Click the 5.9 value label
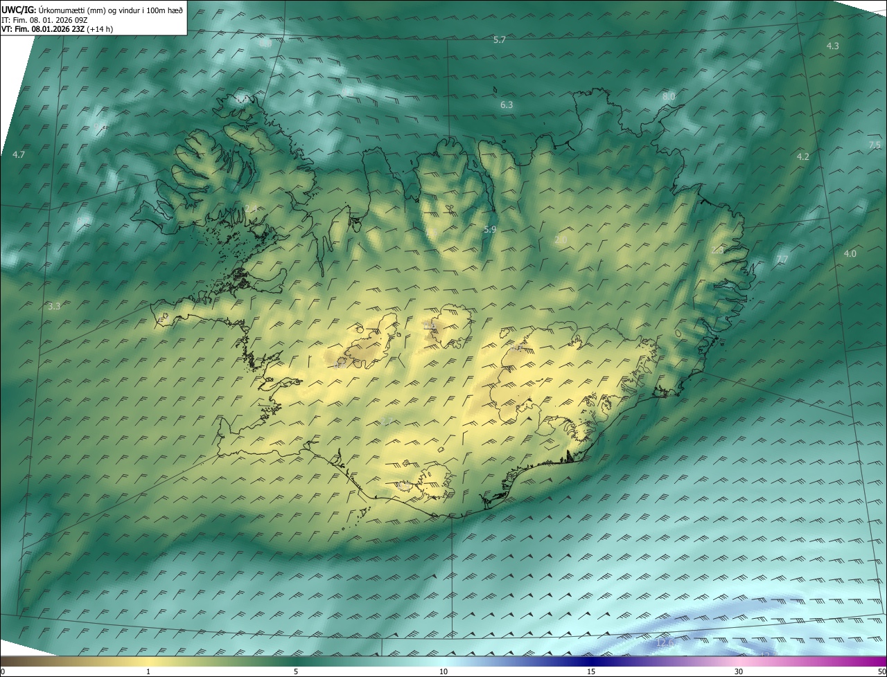887x677 pixels. coord(490,229)
